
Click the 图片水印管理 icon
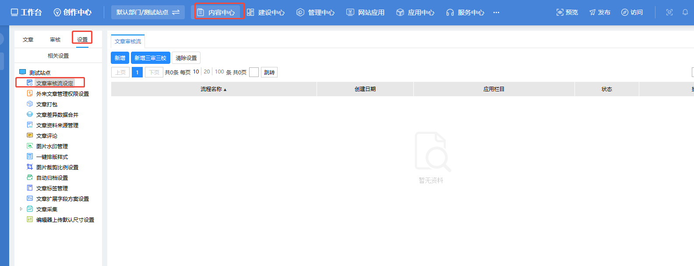pyautogui.click(x=30, y=146)
